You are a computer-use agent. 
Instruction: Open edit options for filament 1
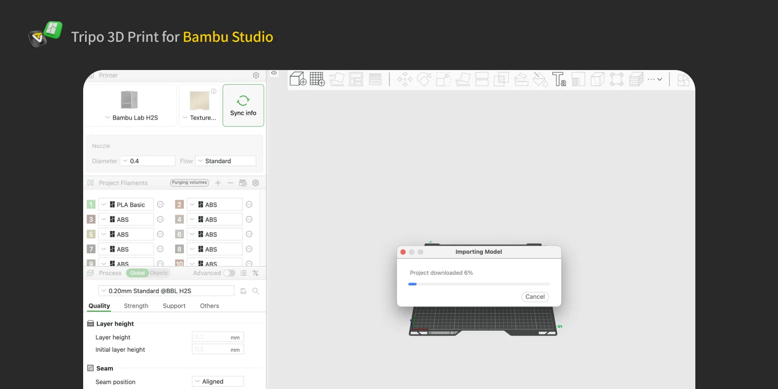pyautogui.click(x=160, y=205)
